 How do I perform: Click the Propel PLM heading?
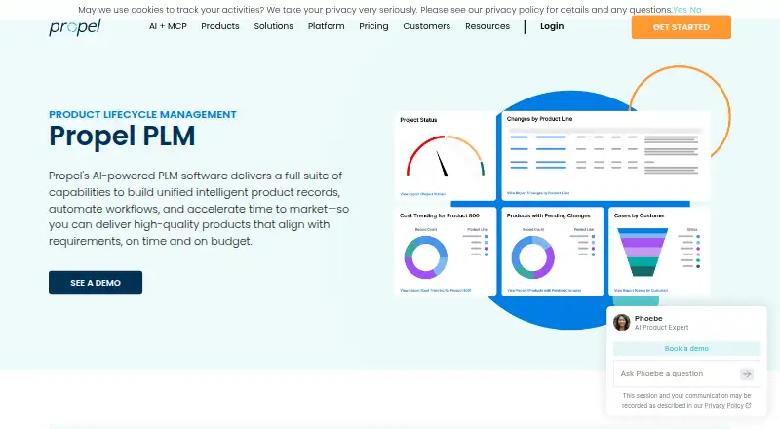(122, 136)
